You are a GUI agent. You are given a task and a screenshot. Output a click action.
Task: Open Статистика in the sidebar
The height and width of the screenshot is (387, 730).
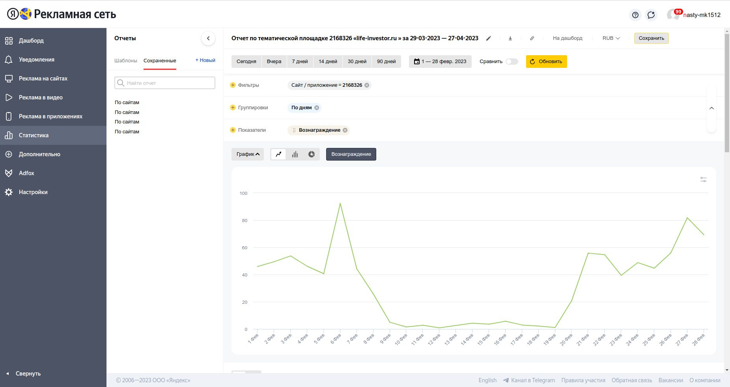[34, 135]
